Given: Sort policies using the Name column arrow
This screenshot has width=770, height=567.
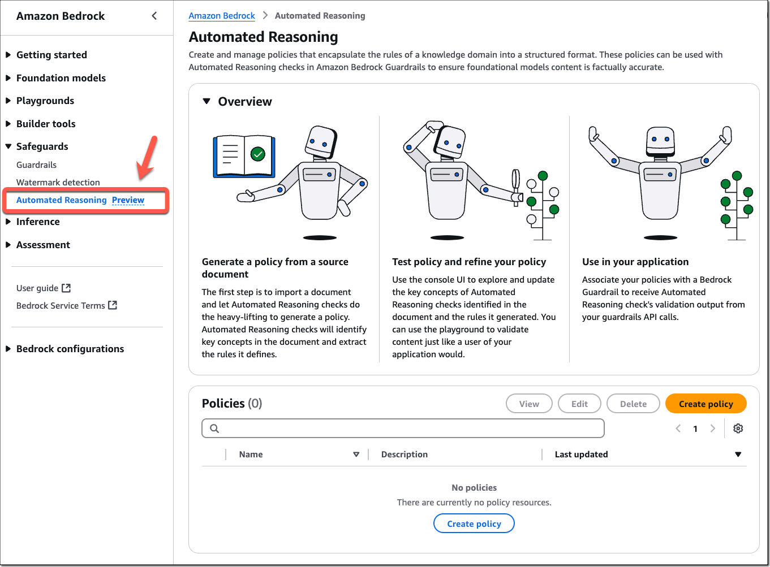Looking at the screenshot, I should tap(356, 454).
